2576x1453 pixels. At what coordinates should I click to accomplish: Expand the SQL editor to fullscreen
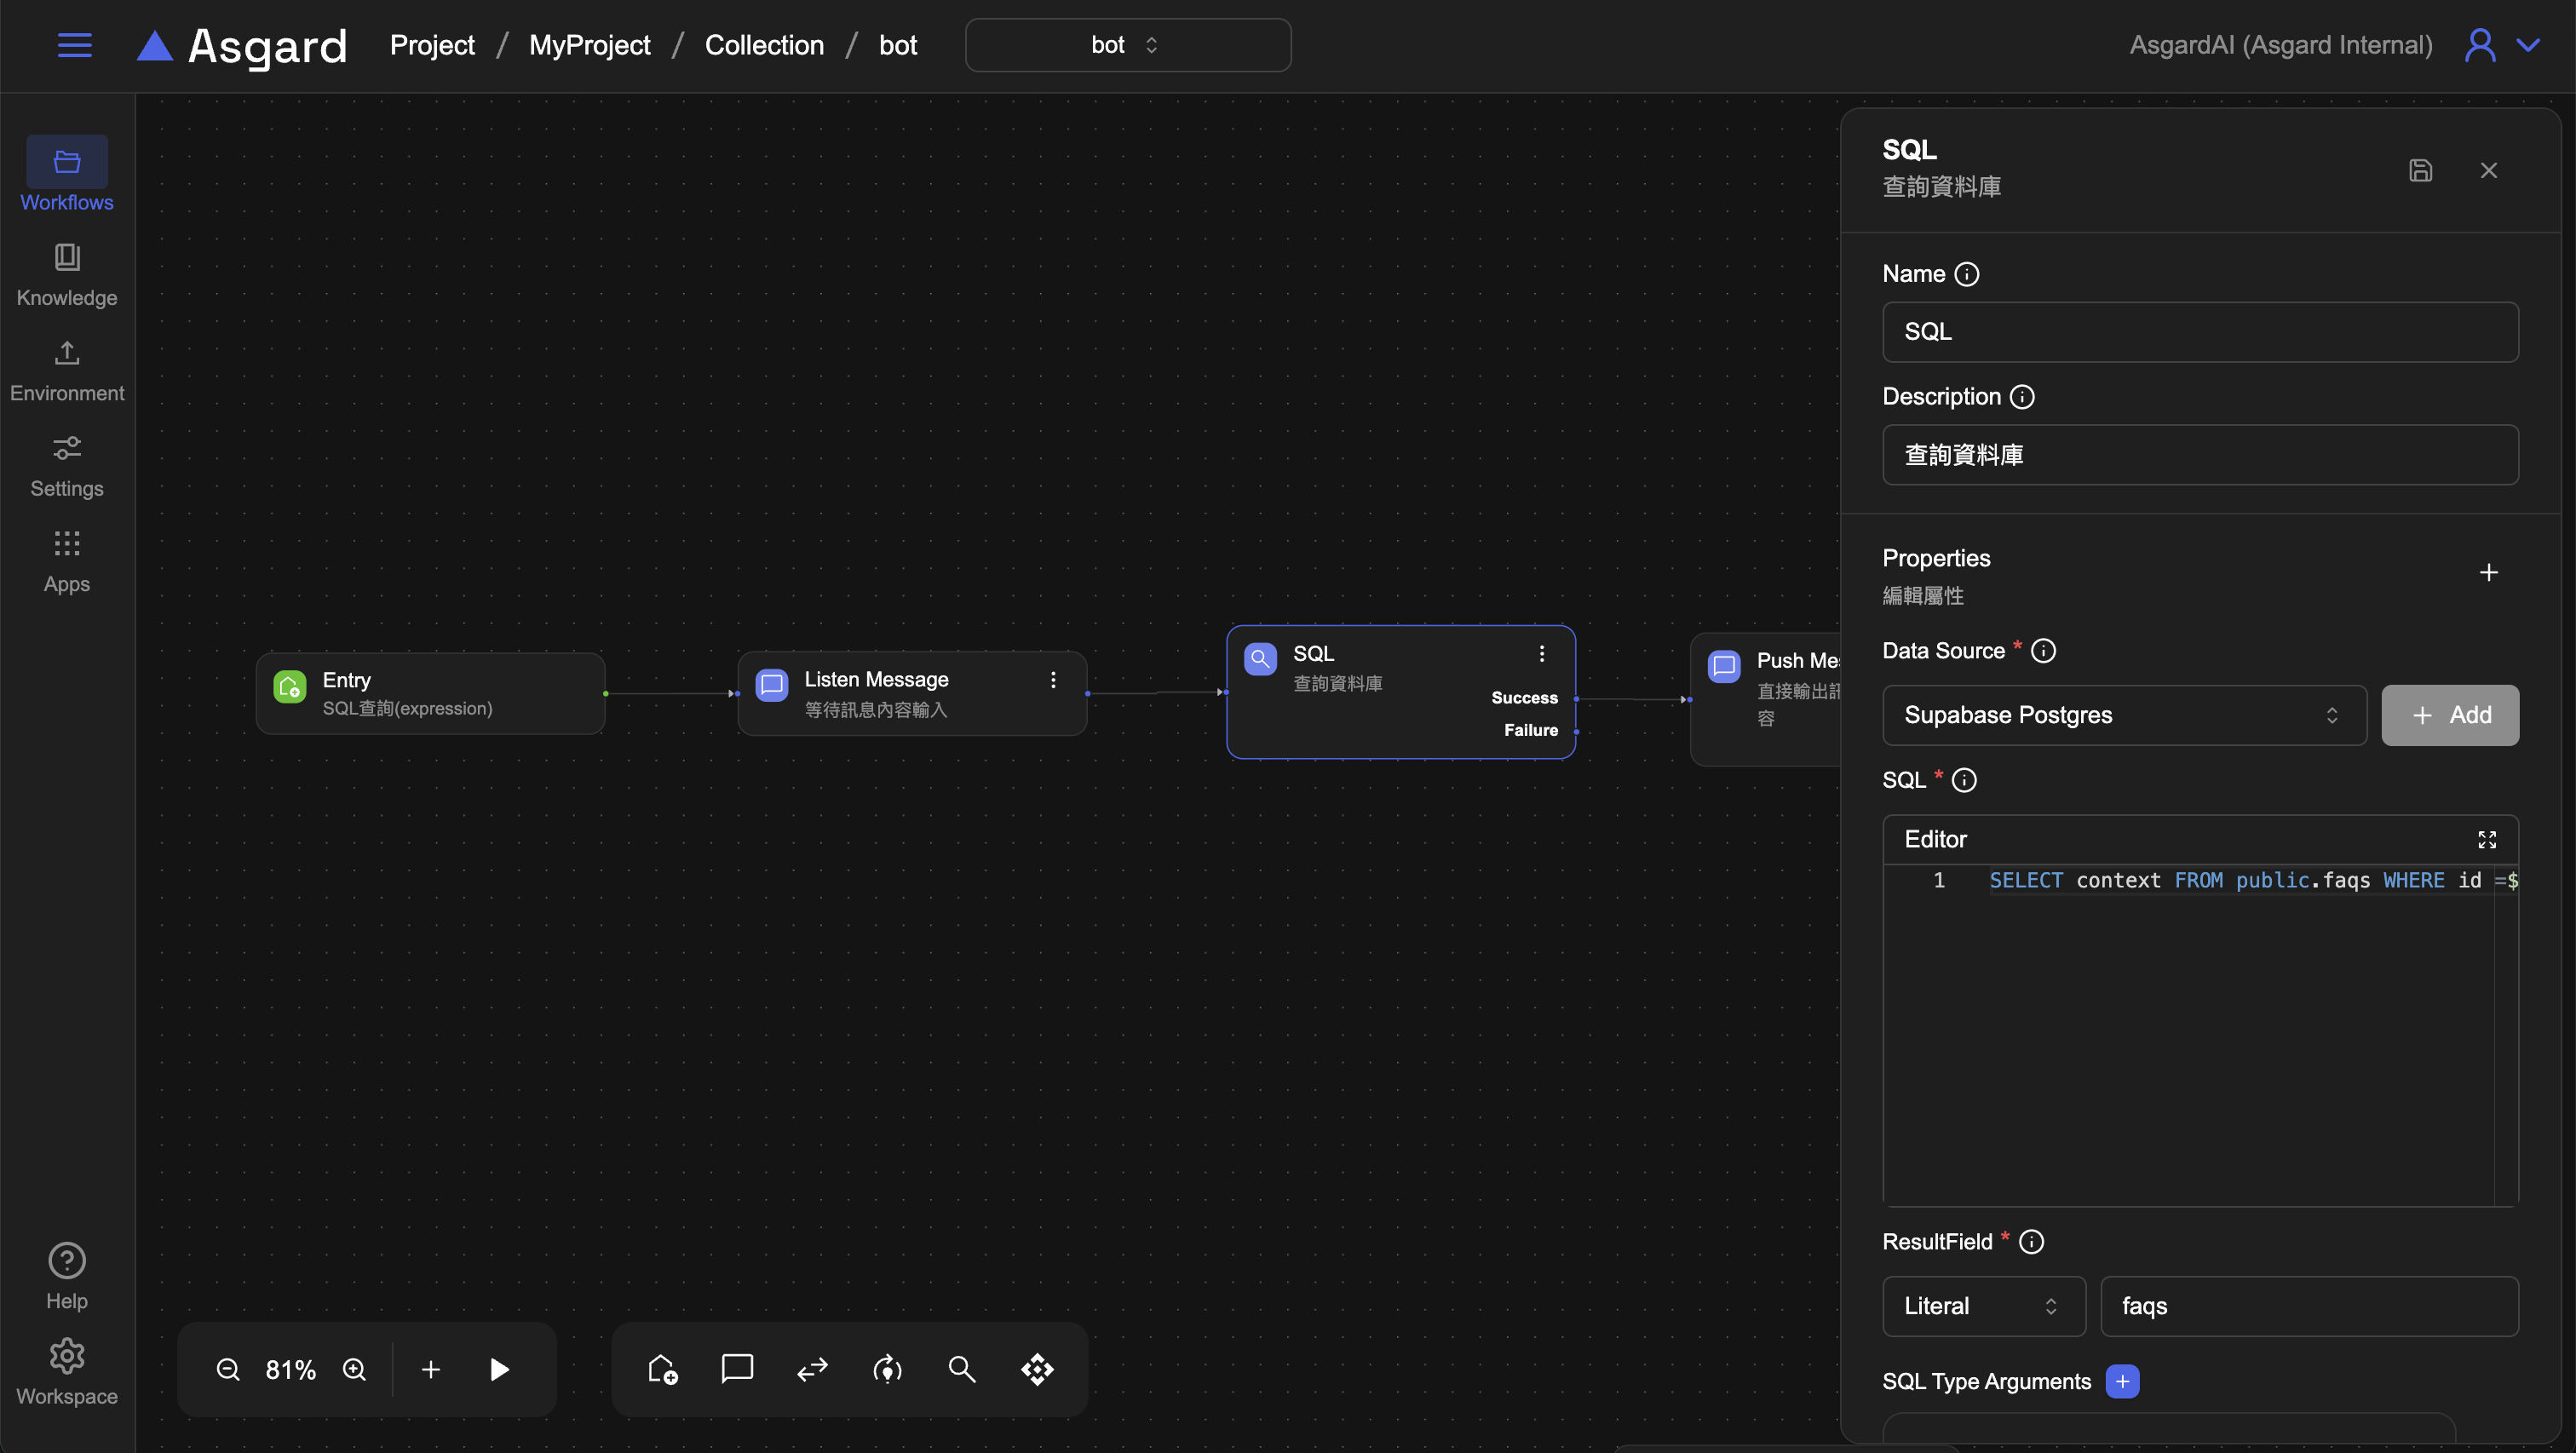click(2486, 839)
